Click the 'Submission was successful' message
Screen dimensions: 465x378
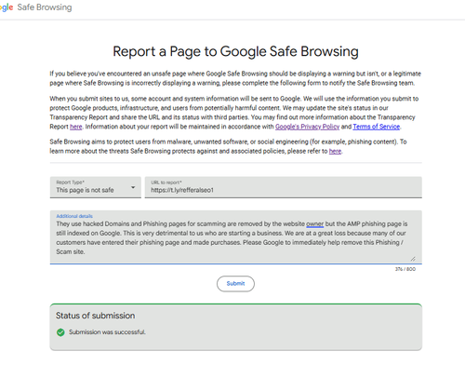(x=107, y=332)
